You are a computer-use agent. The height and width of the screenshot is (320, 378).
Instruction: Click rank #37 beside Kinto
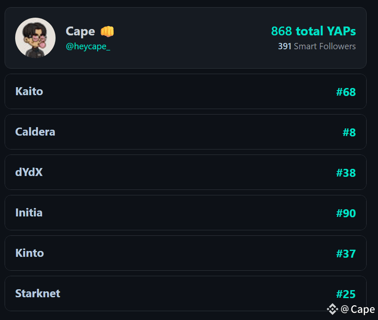tap(346, 253)
